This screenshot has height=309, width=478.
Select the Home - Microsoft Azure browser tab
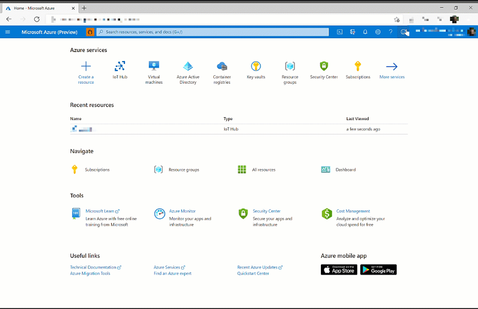[40, 8]
